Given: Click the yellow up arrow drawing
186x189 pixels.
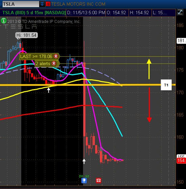Looking at the screenshot, I should click(x=149, y=69).
